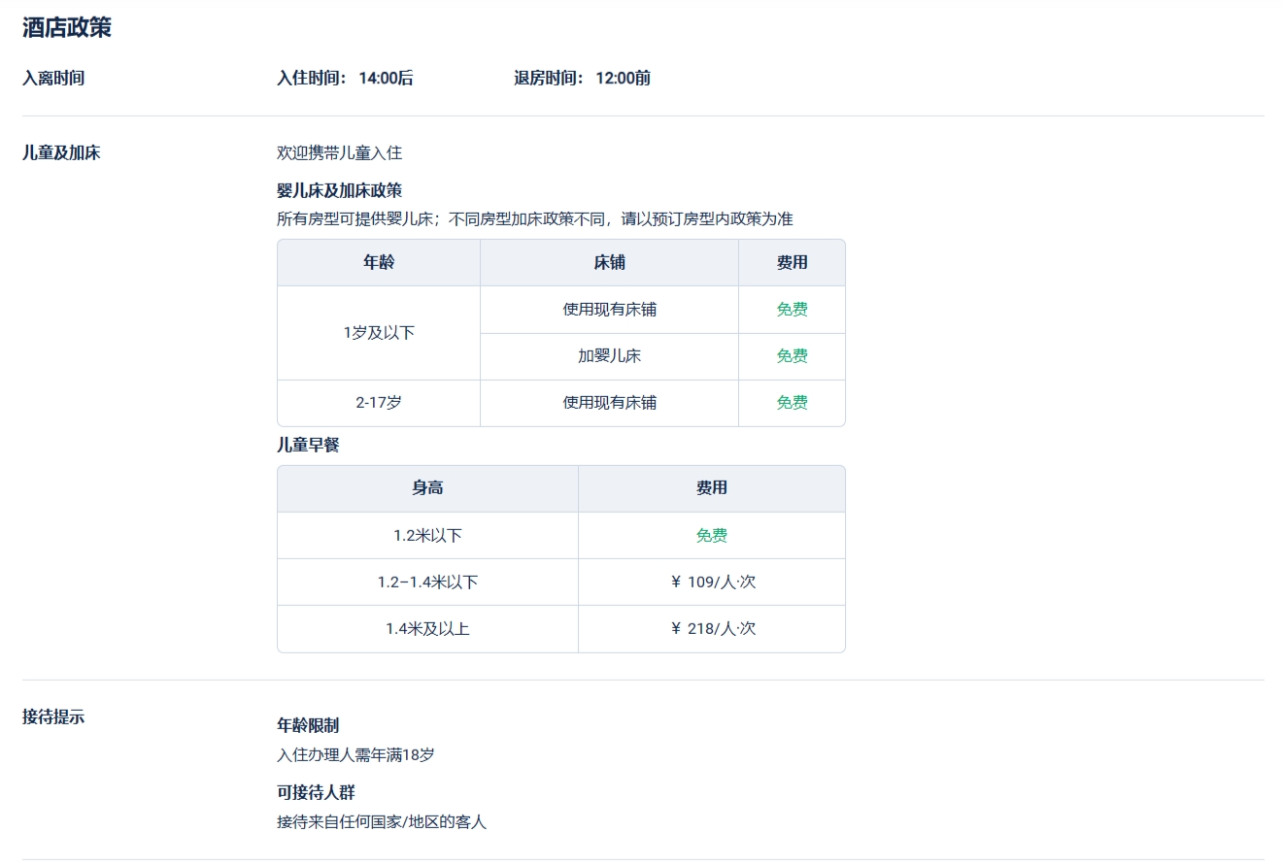1282x866 pixels.
Task: Select the 接待提示 section label
Action: [x=53, y=717]
